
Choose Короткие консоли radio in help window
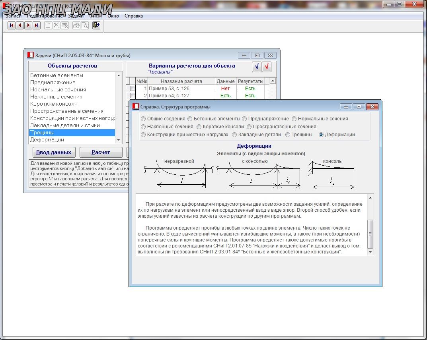coord(199,127)
